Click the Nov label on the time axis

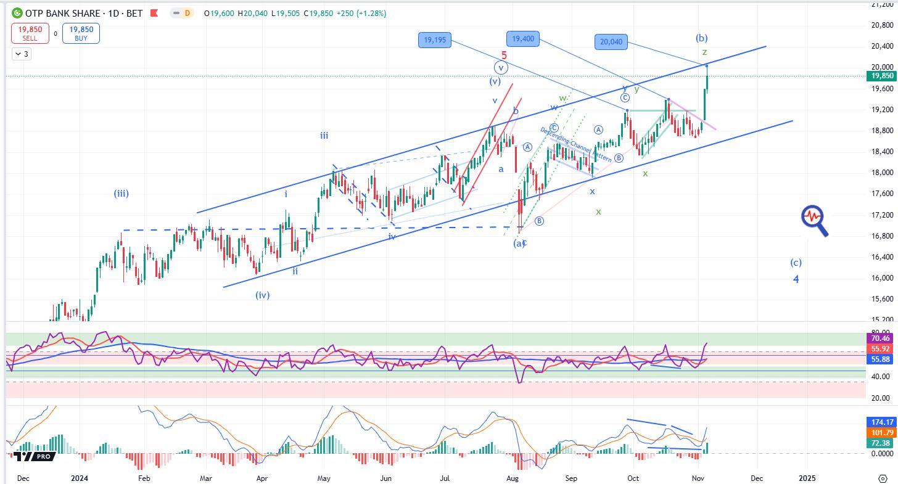pyautogui.click(x=698, y=478)
